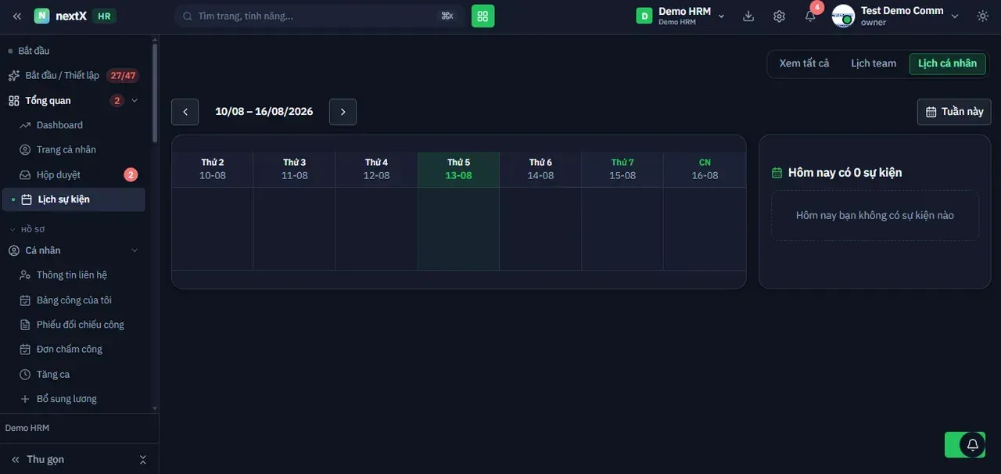Click the Tăng ca clock icon
This screenshot has width=1001, height=474.
pos(25,375)
